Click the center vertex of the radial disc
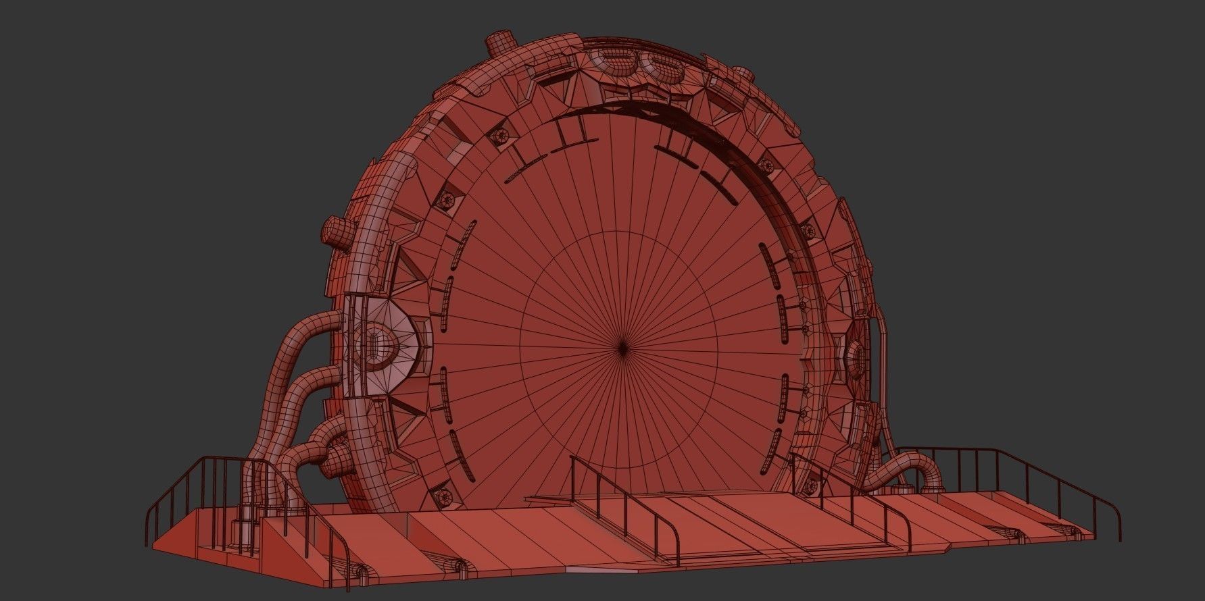Screen dimensions: 1205x601 622,347
